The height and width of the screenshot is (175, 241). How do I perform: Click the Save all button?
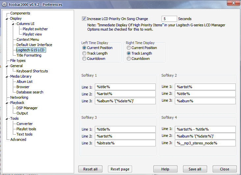point(195,169)
